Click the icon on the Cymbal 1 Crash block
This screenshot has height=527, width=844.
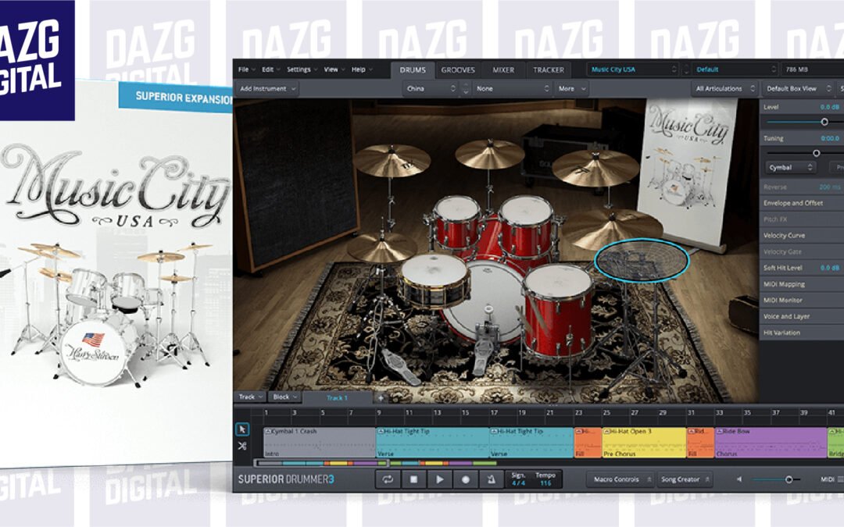tap(267, 431)
